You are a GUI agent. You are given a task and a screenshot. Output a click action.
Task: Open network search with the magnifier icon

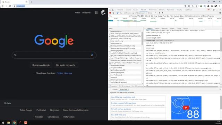(x=121, y=13)
